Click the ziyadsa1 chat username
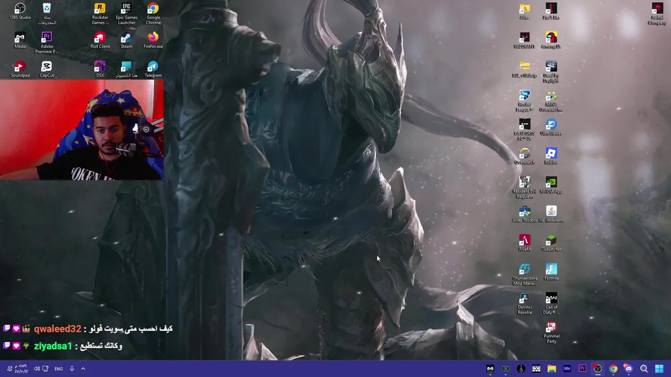The image size is (671, 377). 53,346
